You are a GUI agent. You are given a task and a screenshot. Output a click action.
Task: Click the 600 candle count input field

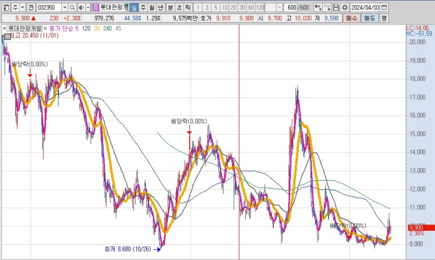coord(290,7)
